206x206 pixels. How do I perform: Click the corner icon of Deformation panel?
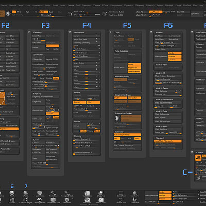(70, 32)
